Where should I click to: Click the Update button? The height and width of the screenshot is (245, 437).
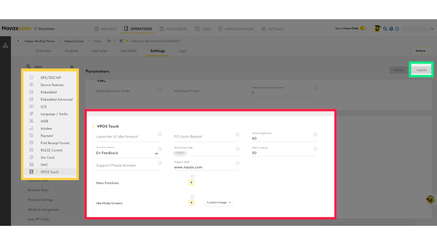[x=421, y=70]
